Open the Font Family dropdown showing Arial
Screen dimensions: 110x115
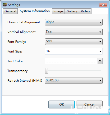pos(74,42)
